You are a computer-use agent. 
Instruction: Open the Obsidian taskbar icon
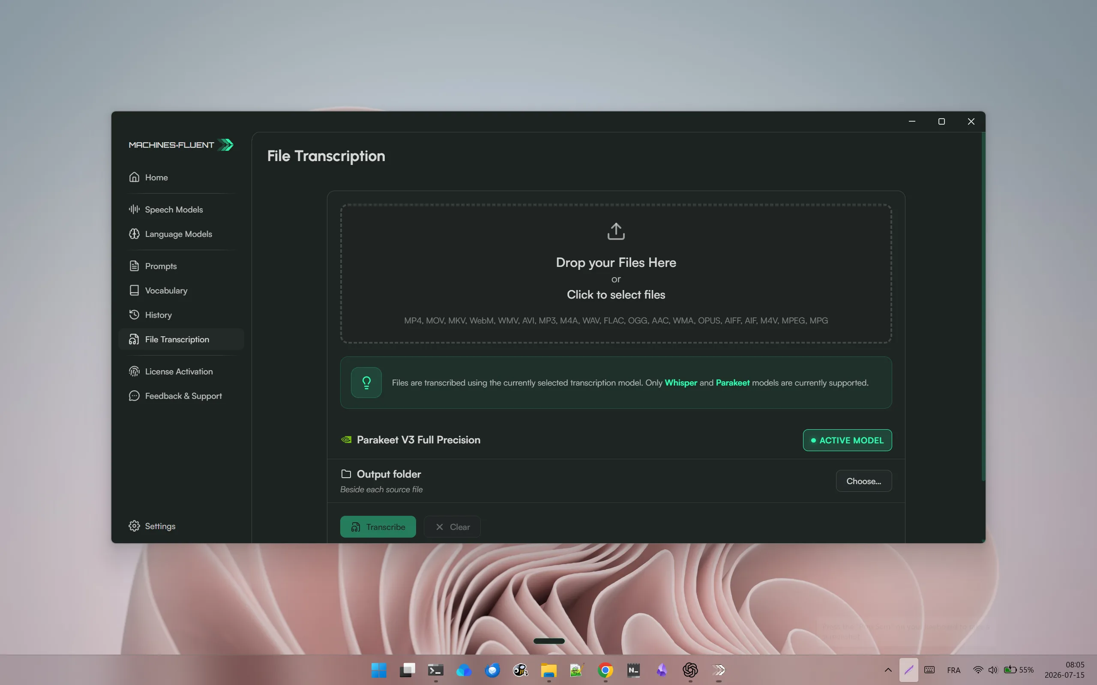click(662, 670)
